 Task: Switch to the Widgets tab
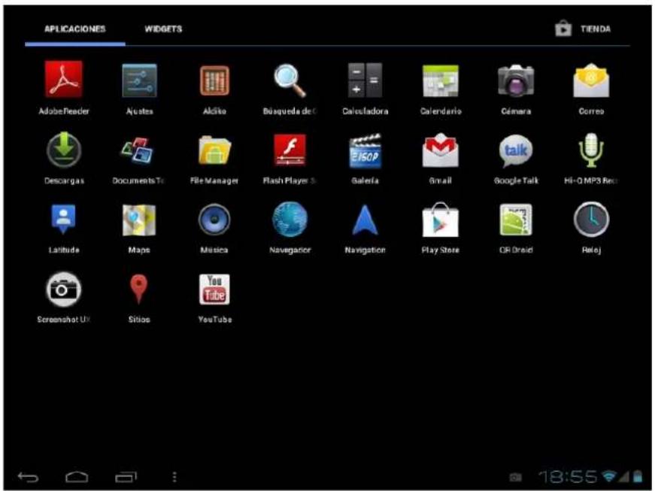click(163, 29)
